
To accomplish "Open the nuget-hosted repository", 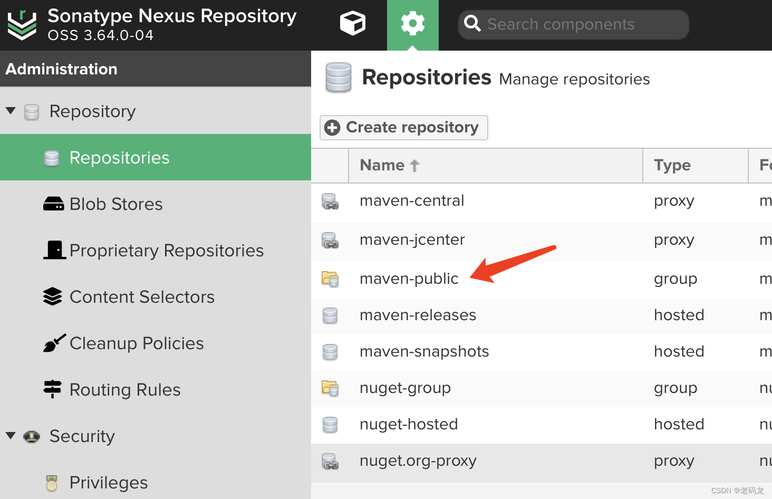I will coord(542,425).
